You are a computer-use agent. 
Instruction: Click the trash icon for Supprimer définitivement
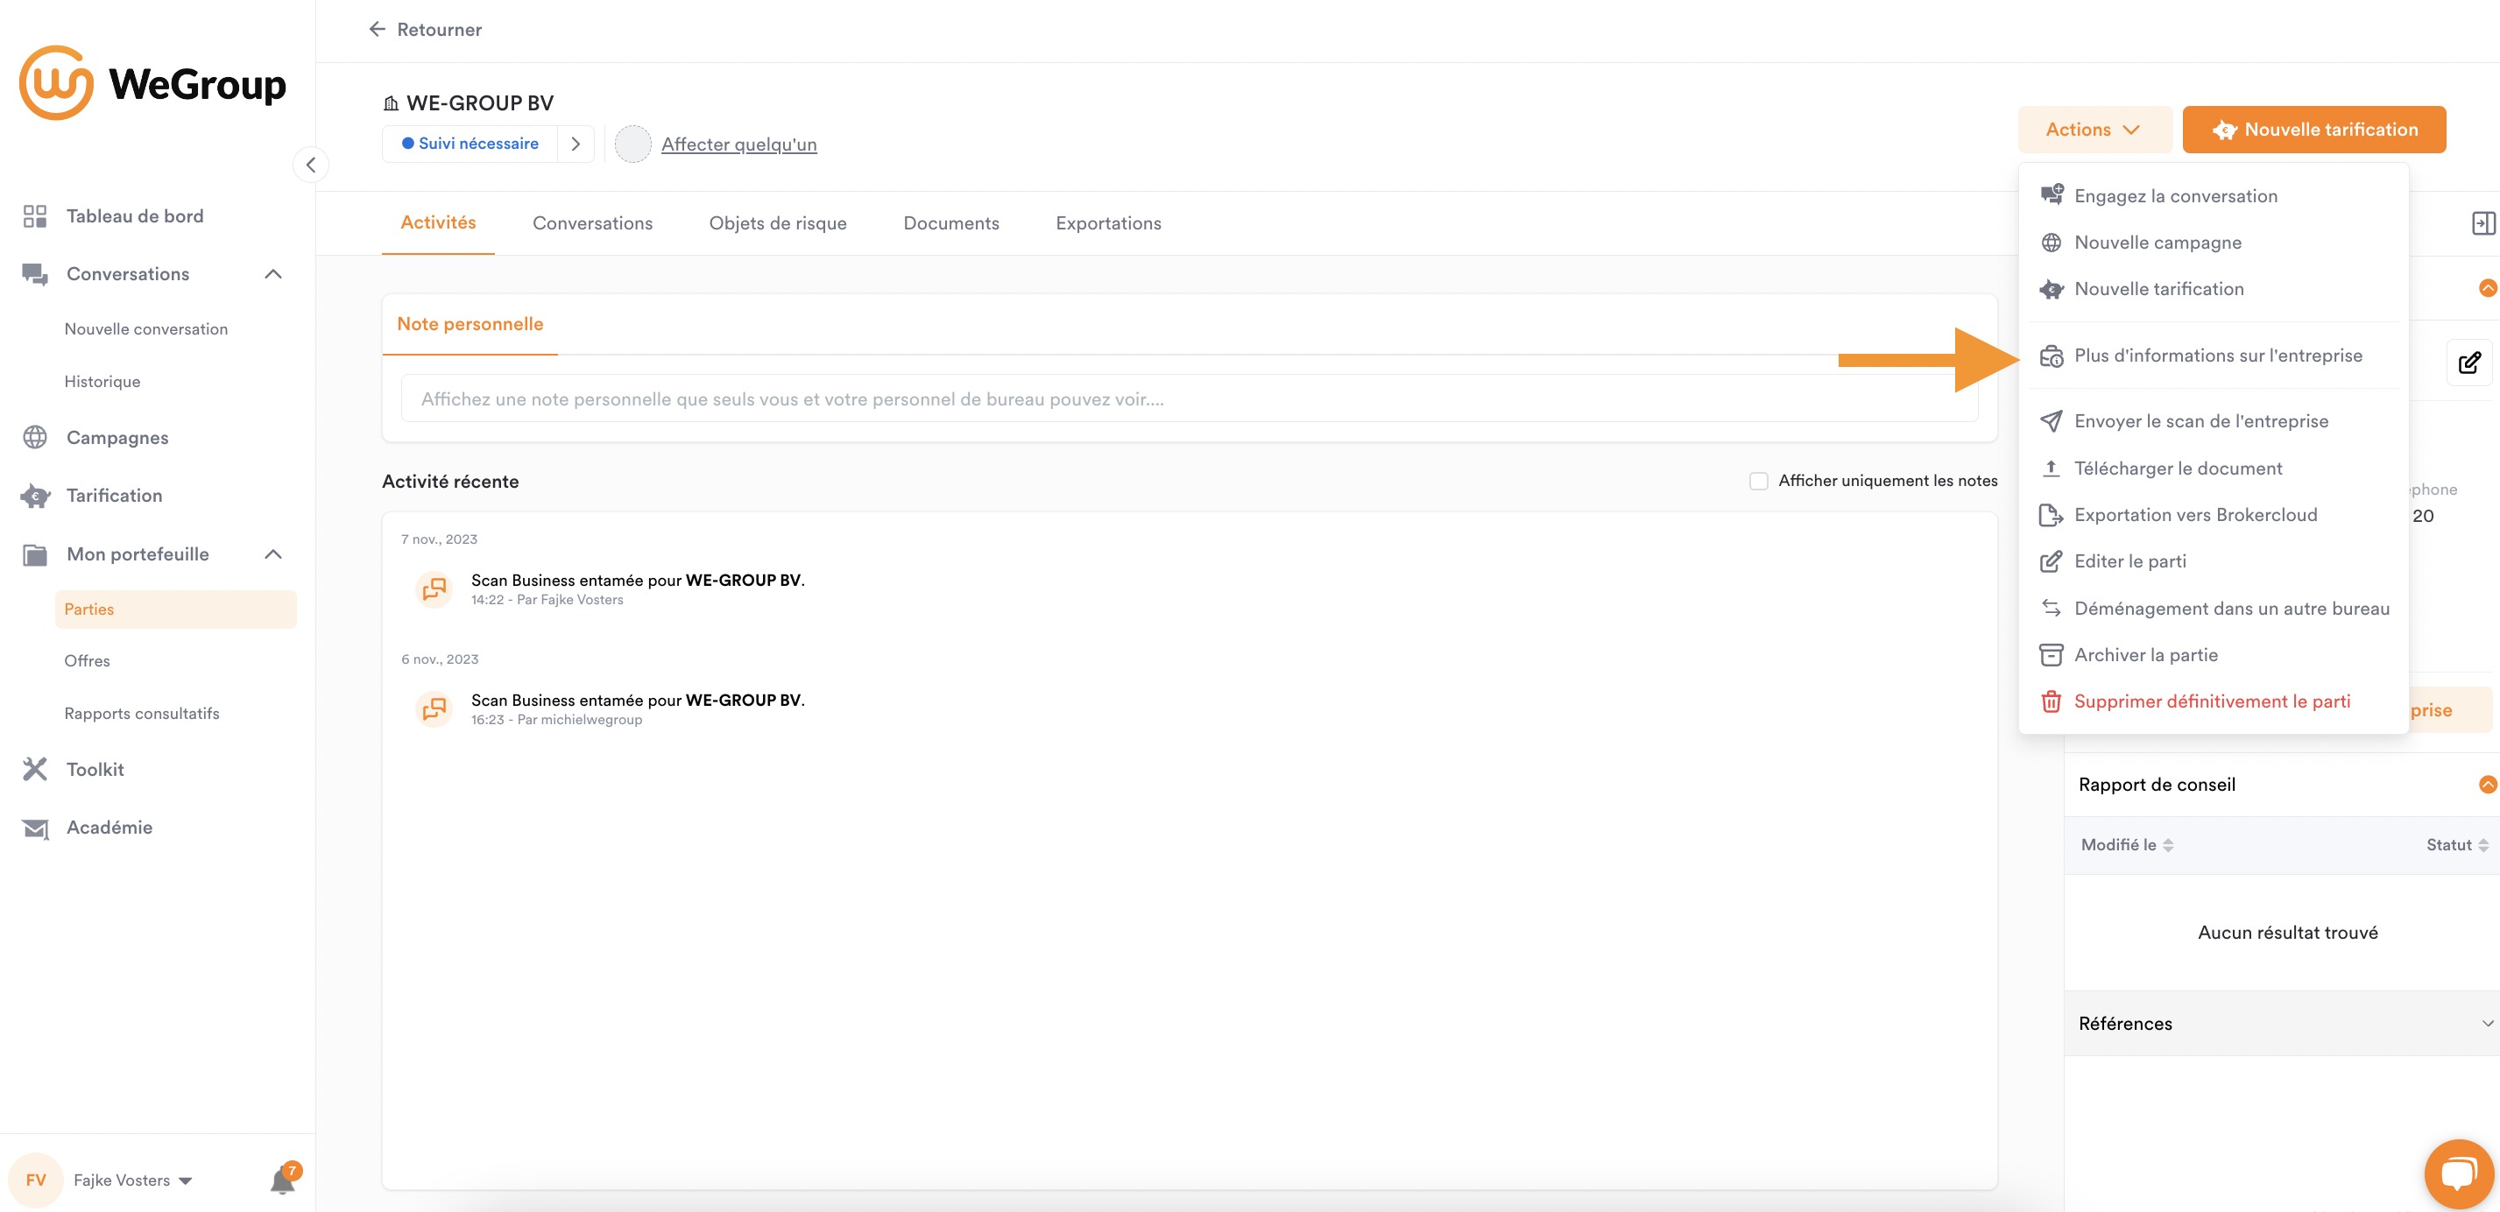point(2051,701)
